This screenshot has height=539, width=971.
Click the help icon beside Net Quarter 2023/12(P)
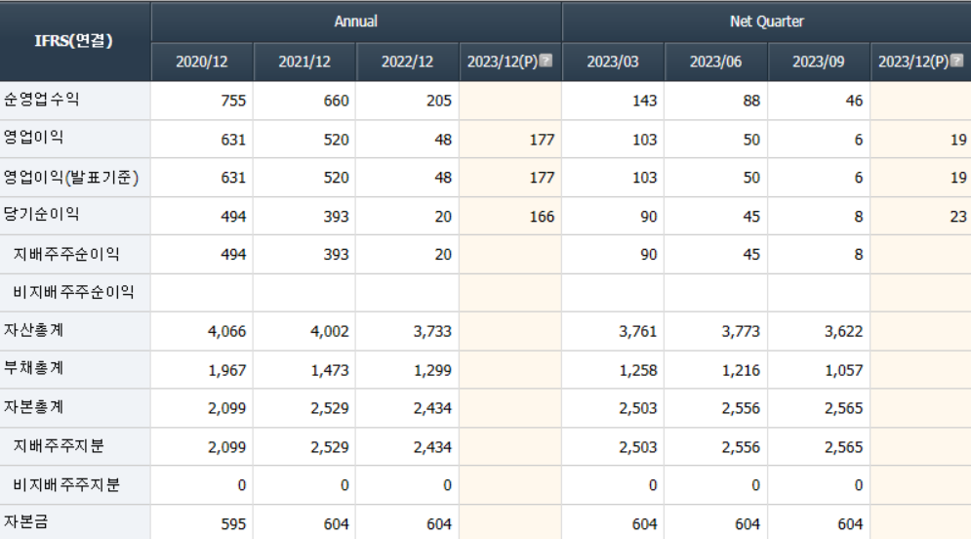coord(956,61)
